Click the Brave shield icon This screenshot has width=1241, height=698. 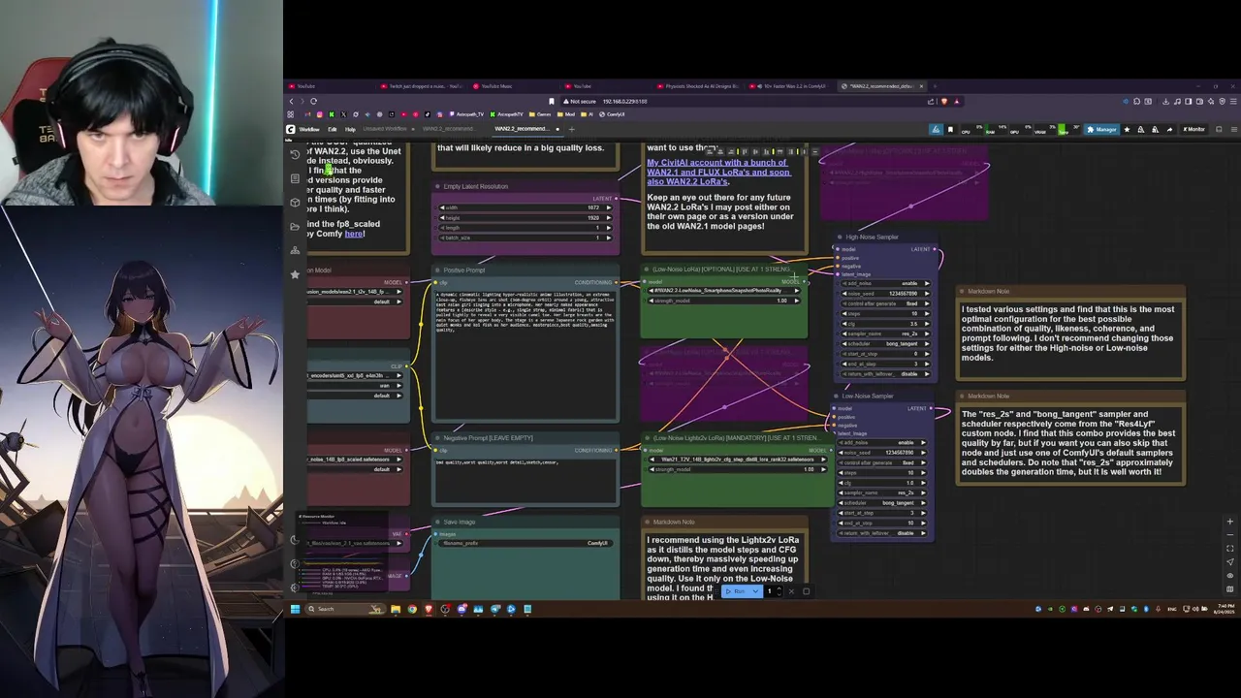944,101
